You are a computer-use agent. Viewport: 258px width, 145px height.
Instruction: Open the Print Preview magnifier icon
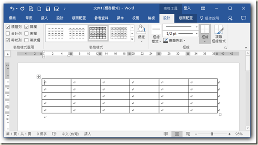[x=31, y=8]
